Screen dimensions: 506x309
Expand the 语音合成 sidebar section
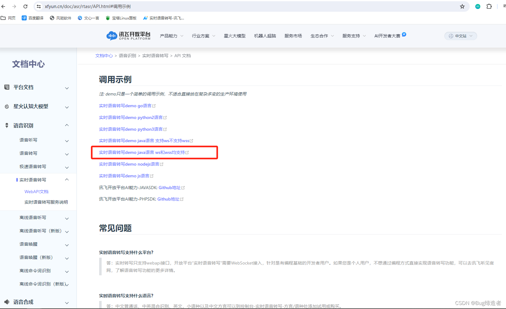point(67,303)
